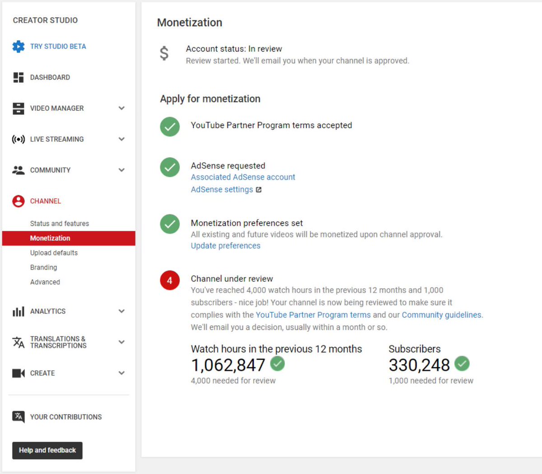Click the 1,062,847 watch hours value

pyautogui.click(x=228, y=365)
